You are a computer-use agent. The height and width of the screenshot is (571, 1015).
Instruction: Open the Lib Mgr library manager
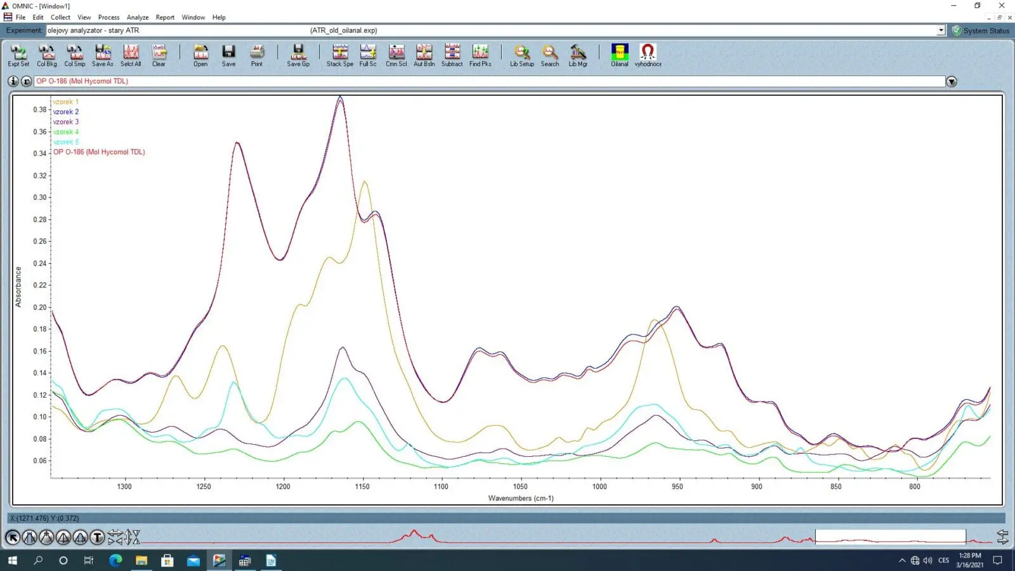577,55
